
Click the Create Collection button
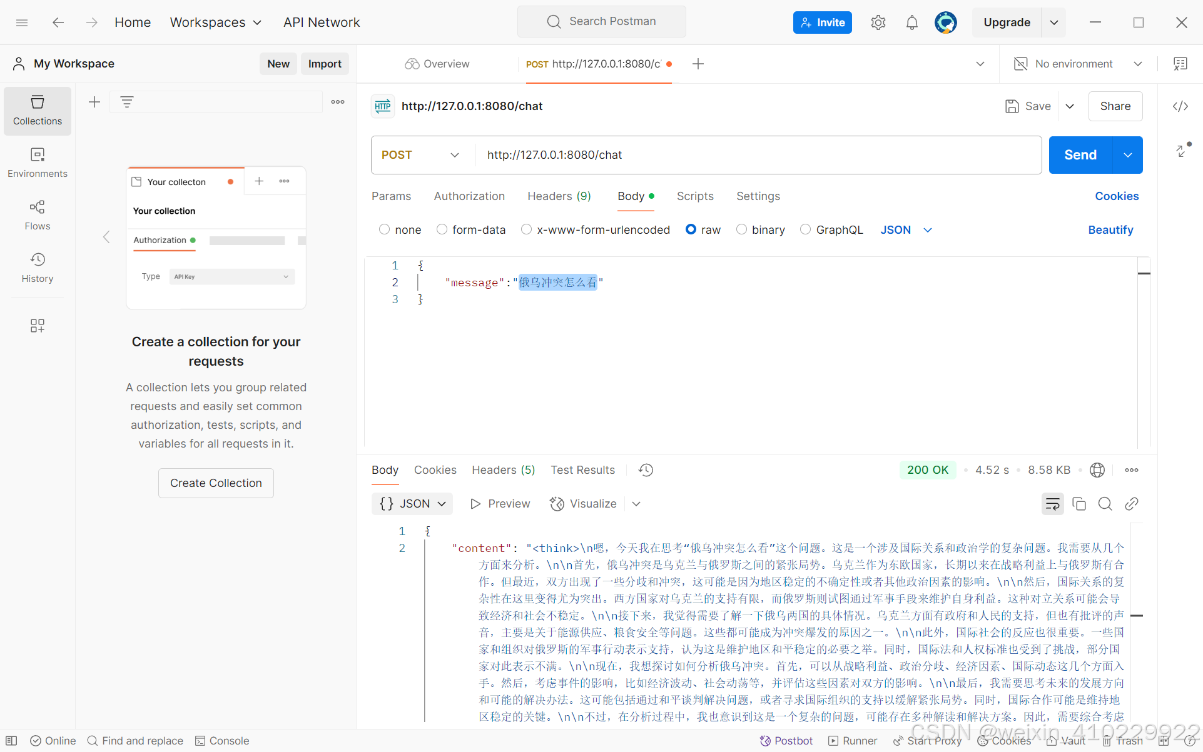215,483
